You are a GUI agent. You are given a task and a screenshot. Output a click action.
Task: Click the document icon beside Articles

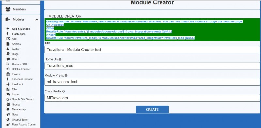8,44
